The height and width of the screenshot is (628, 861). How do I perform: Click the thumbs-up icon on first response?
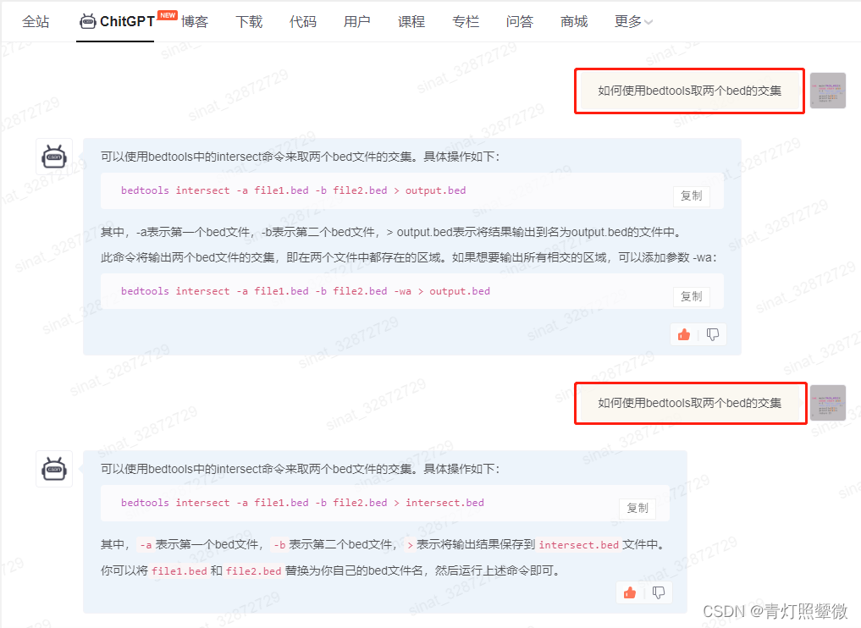pyautogui.click(x=684, y=334)
